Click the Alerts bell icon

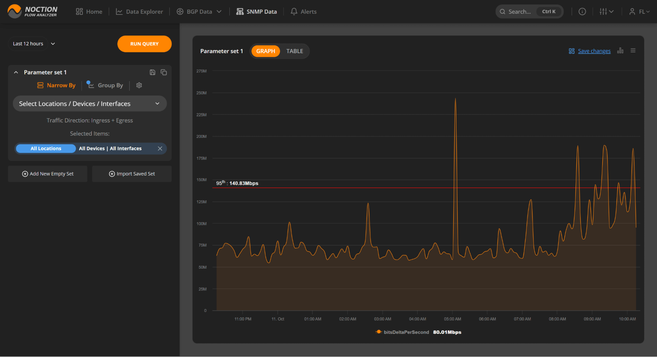point(294,11)
